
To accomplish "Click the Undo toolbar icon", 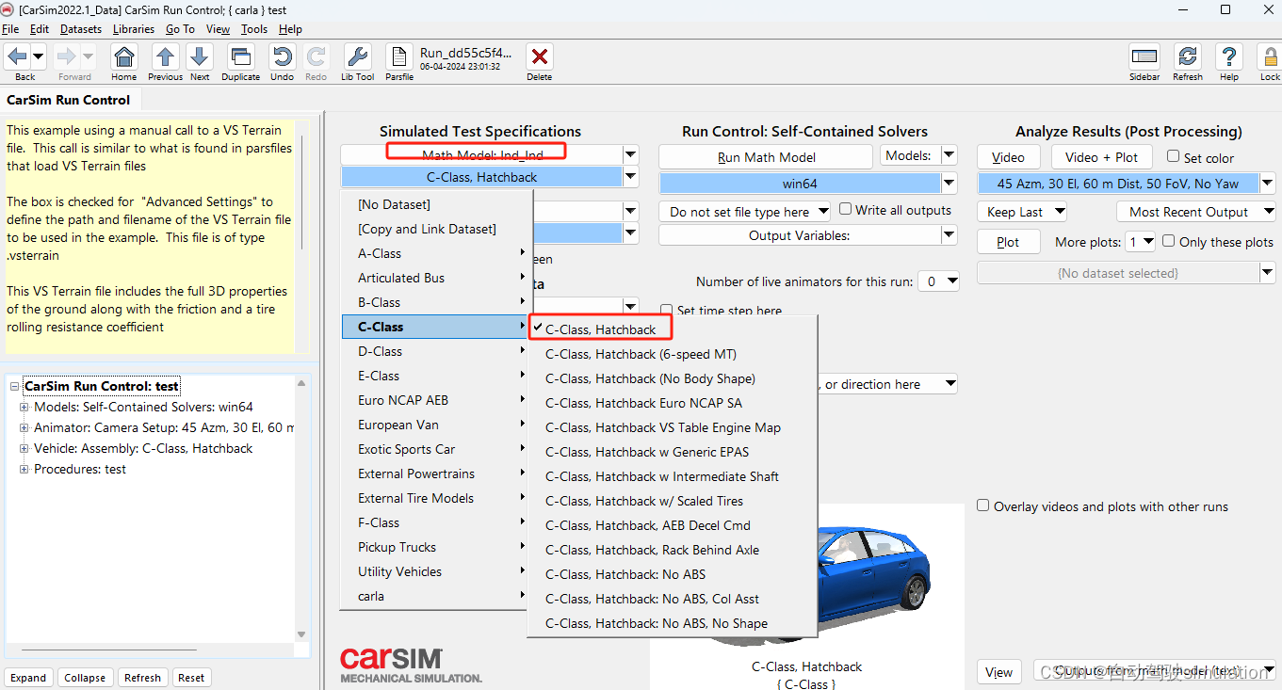I will click(x=282, y=56).
